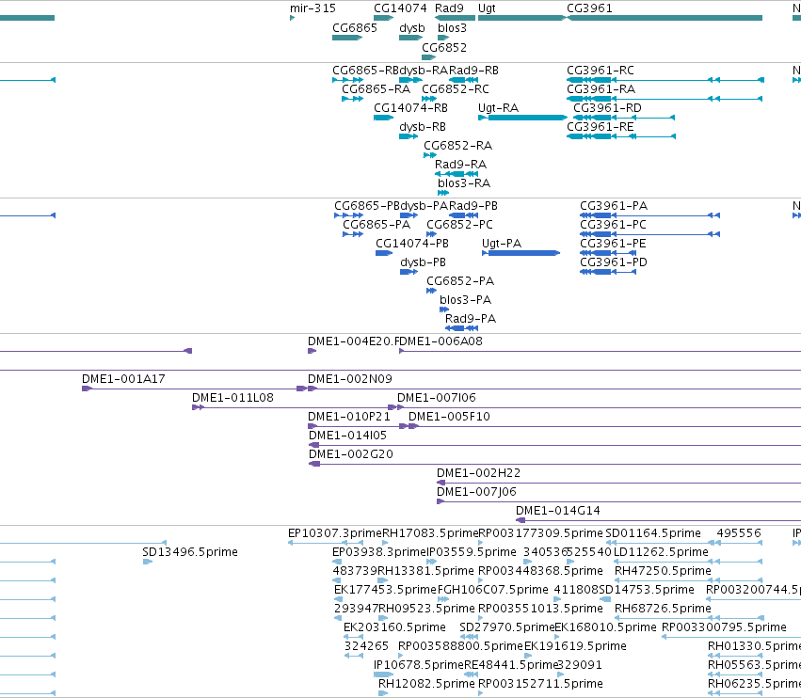This screenshot has height=698, width=801.
Task: Click EST RH12082.5prime
Action: [426, 684]
